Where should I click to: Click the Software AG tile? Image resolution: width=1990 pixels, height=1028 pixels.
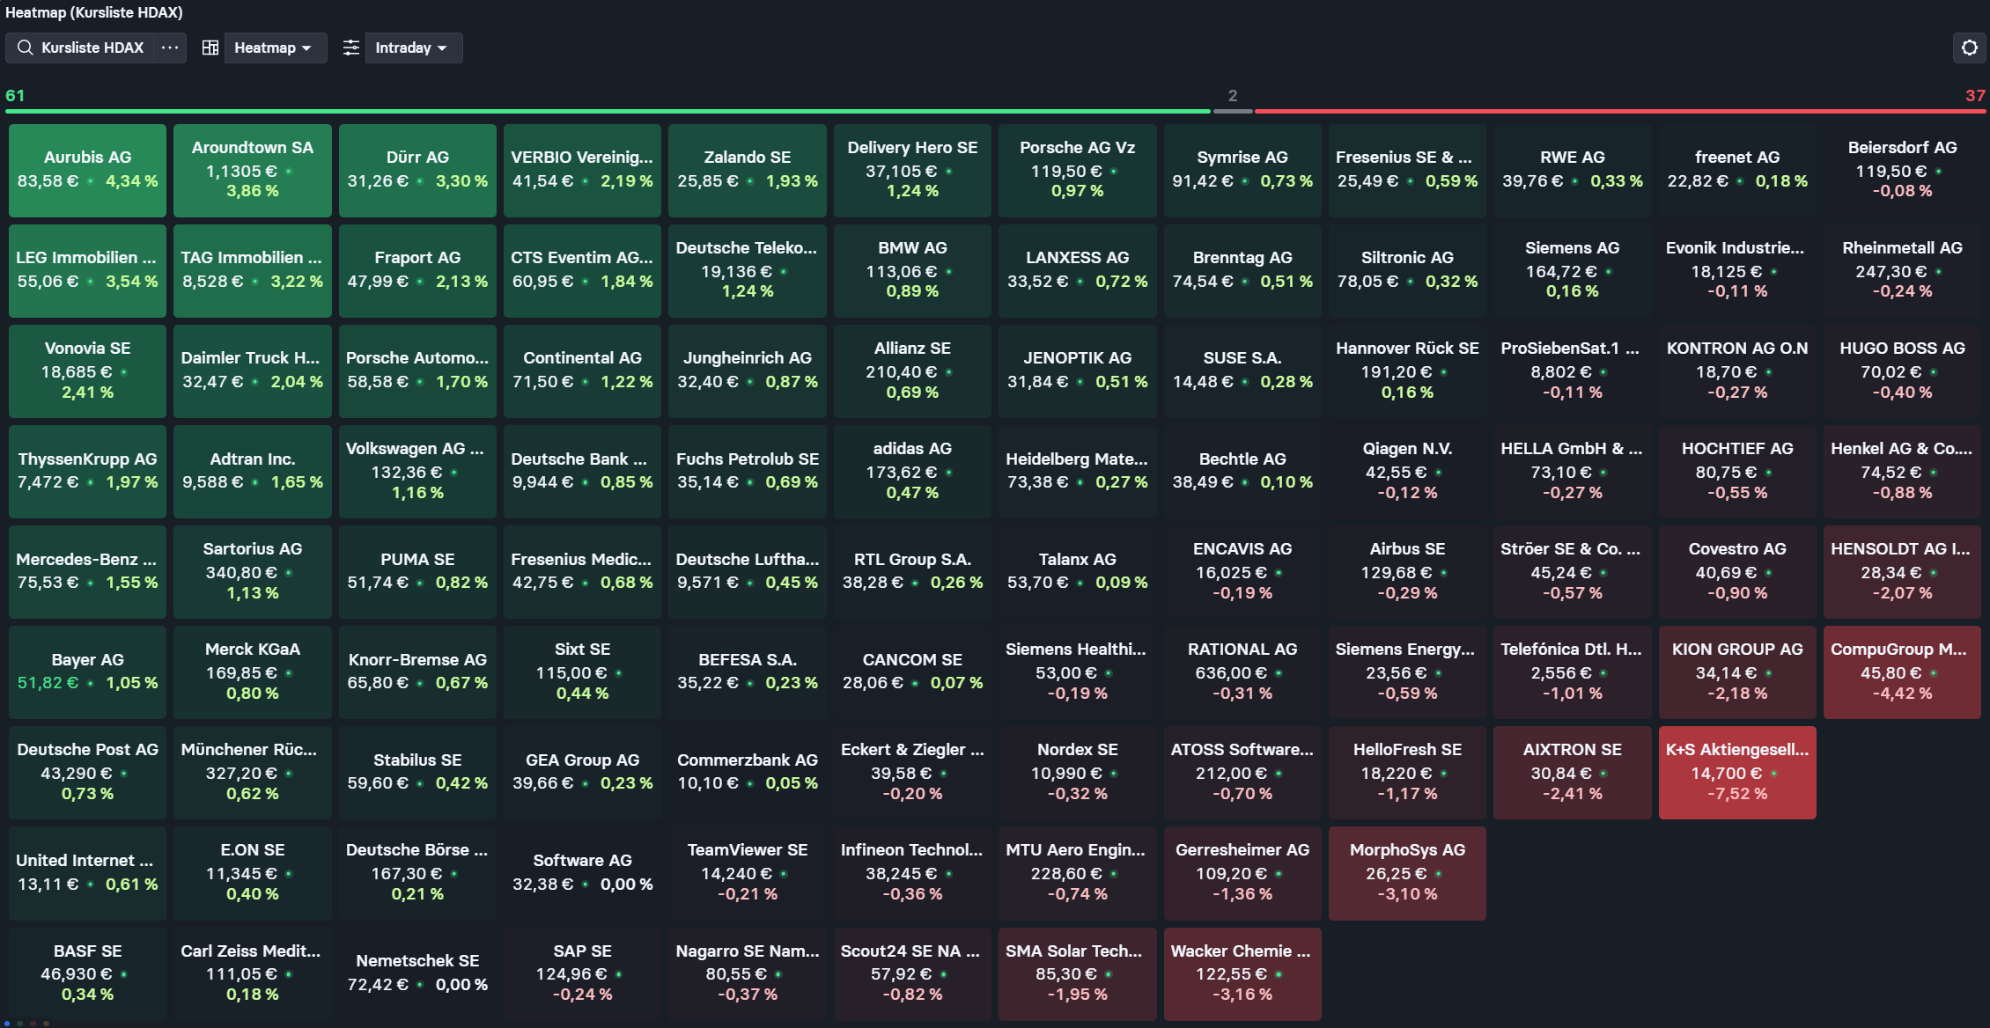tap(582, 873)
